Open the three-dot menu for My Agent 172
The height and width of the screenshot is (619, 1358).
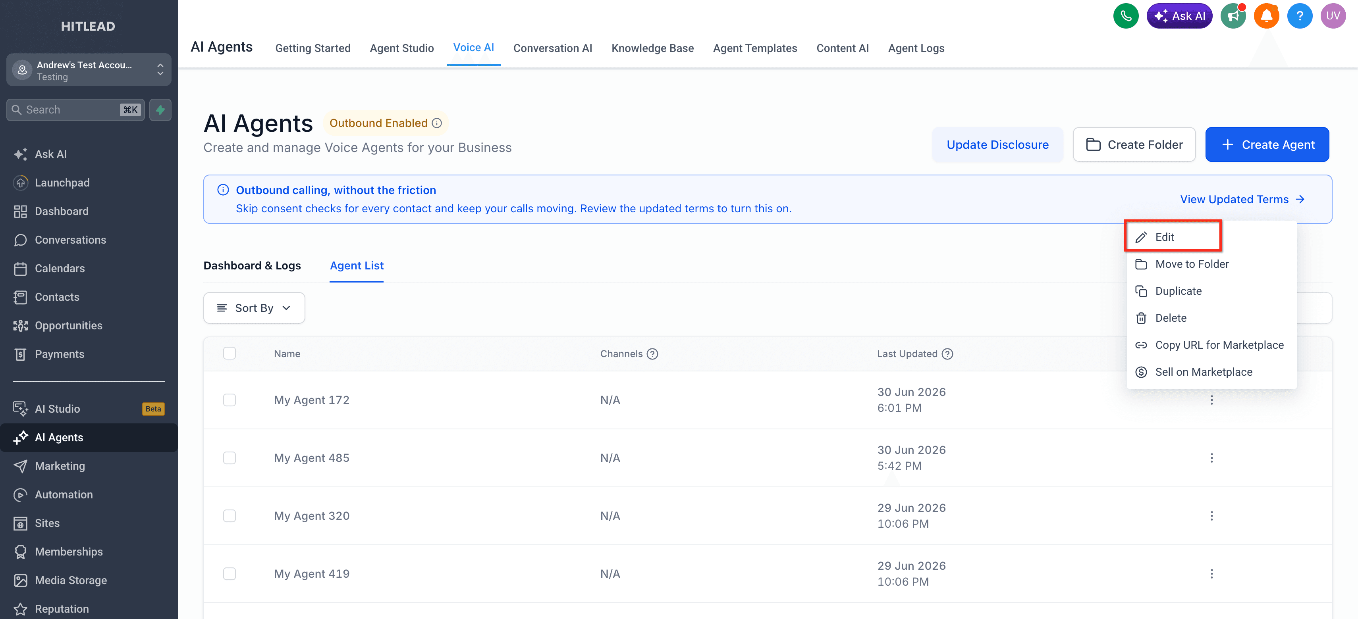[x=1211, y=400]
